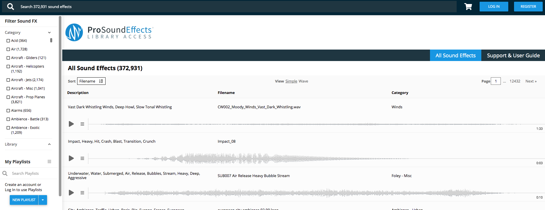Screen dimensions: 545x210
Task: Check the Aircraft - Gliders (121) category
Action: (x=8, y=58)
